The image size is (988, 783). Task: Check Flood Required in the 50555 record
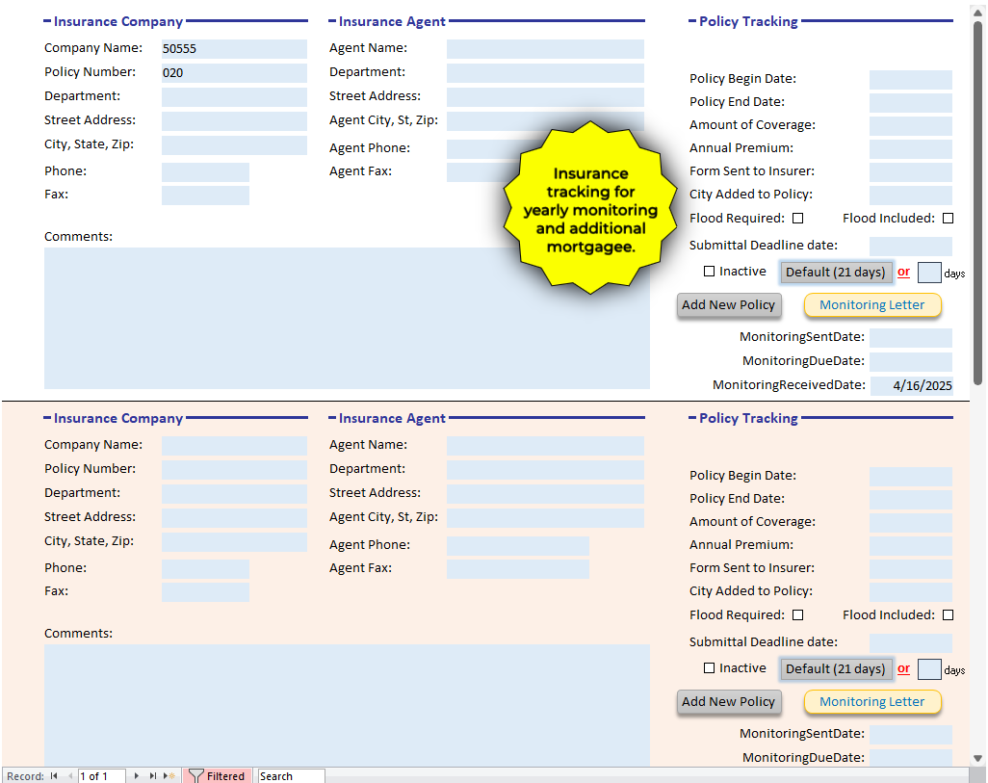[x=797, y=218]
